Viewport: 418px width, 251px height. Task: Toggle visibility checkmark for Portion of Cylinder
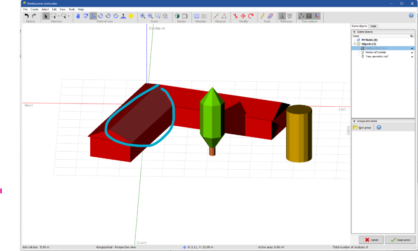pos(412,52)
